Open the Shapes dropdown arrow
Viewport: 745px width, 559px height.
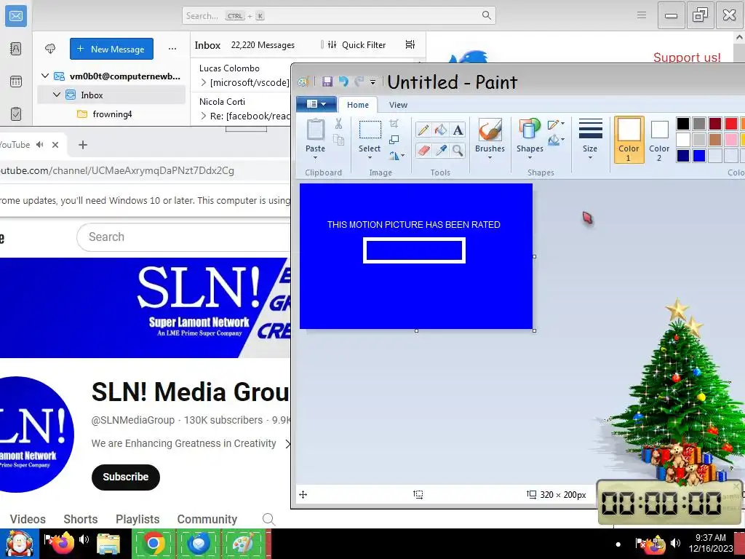[530, 158]
